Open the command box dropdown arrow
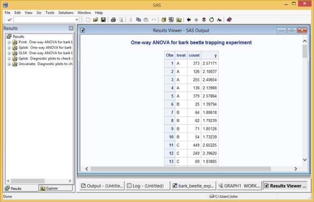 (77, 20)
